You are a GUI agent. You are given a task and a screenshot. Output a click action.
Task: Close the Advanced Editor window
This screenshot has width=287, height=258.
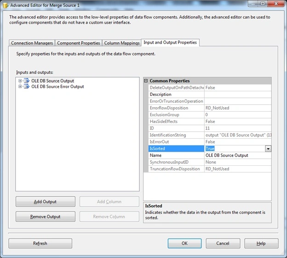[x=276, y=4]
